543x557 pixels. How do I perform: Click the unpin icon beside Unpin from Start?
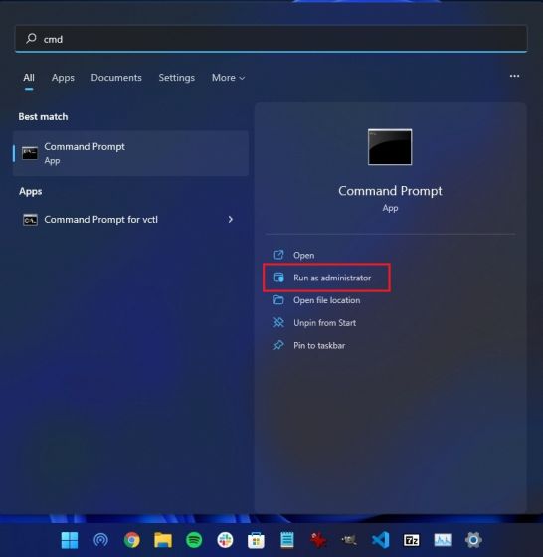[278, 322]
